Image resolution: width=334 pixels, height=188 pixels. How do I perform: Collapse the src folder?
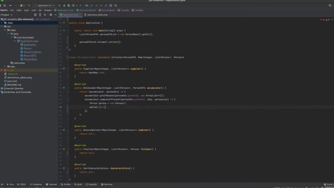(x=2, y=27)
